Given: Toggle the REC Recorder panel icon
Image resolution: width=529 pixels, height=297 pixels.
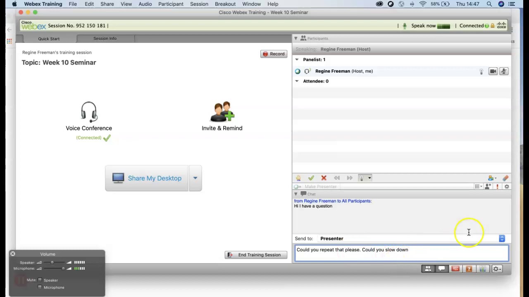Looking at the screenshot, I should pyautogui.click(x=455, y=269).
